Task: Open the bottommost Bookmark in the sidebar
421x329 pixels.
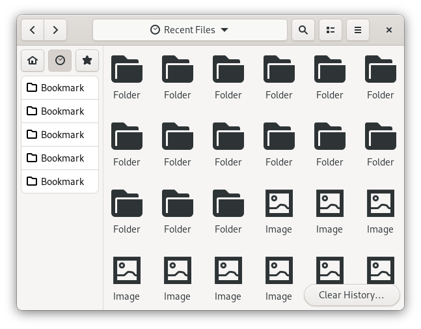Action: tap(60, 181)
